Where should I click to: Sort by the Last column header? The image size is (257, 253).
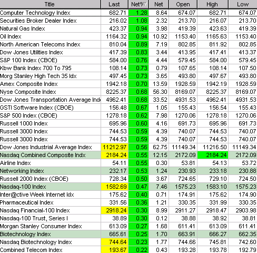(114, 4)
